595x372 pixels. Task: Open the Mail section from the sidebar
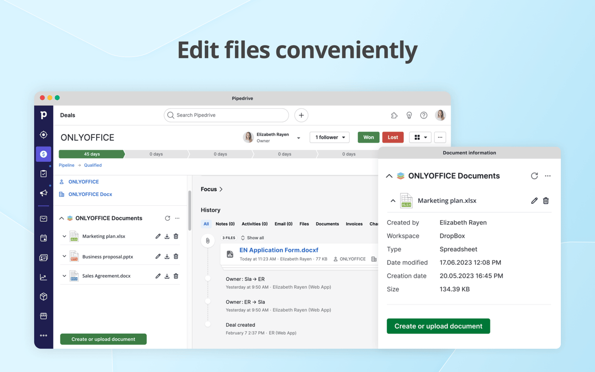(44, 218)
